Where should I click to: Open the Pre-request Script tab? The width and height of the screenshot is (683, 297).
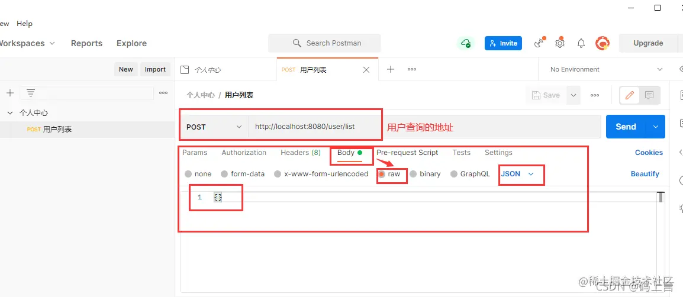(407, 153)
